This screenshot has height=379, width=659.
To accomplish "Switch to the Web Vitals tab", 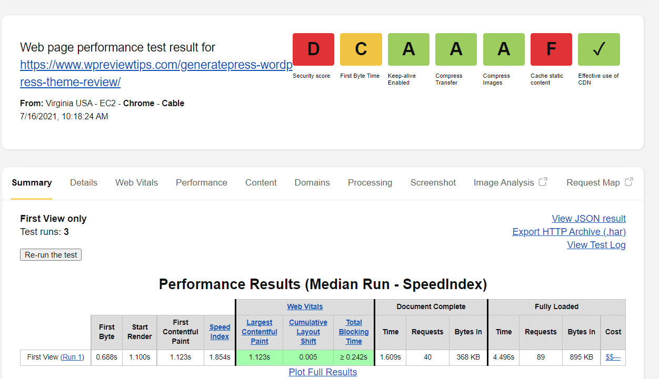I will [x=136, y=182].
